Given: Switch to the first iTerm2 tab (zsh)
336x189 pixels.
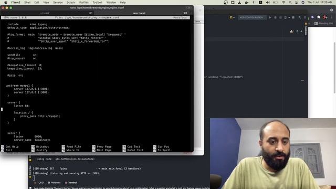Looking at the screenshot, I should [x=47, y=13].
